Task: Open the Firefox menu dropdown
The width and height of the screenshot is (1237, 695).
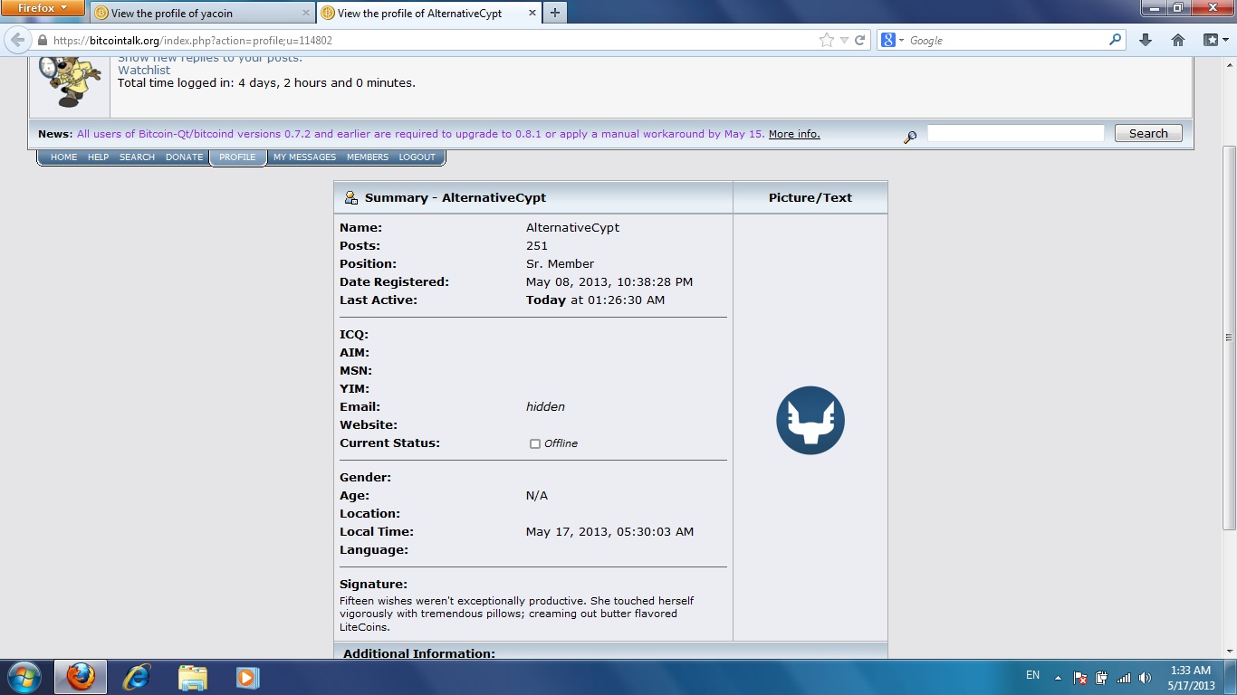Action: [x=43, y=8]
